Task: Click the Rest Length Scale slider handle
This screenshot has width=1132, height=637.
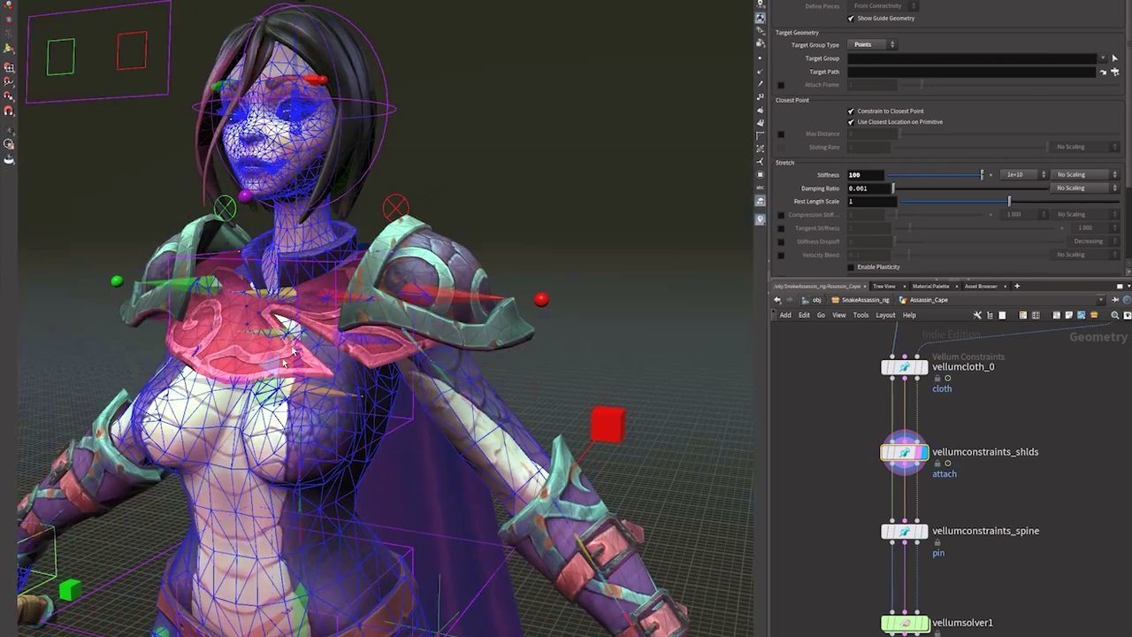Action: coord(1009,202)
